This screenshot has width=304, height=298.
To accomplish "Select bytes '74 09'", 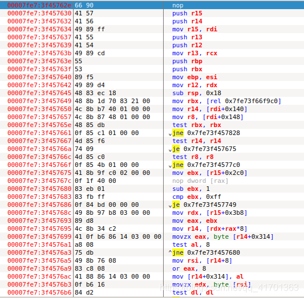I will (84, 149).
